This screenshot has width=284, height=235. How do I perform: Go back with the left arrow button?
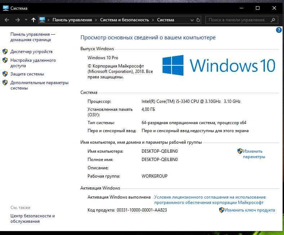tap(7, 20)
